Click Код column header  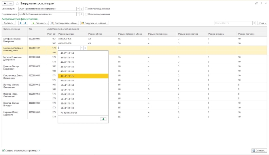(37, 32)
